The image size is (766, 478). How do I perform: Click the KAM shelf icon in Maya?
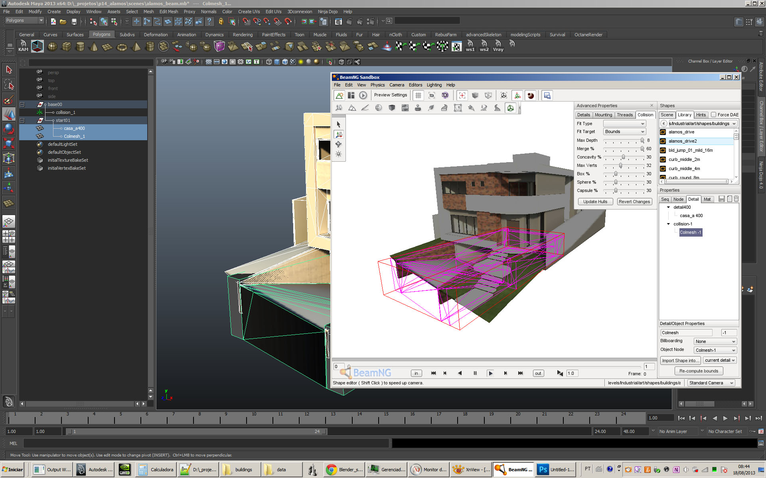pyautogui.click(x=23, y=46)
